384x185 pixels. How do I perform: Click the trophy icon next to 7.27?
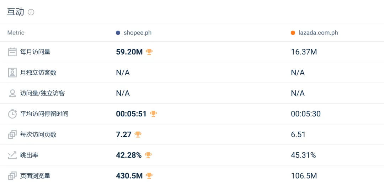(x=138, y=134)
